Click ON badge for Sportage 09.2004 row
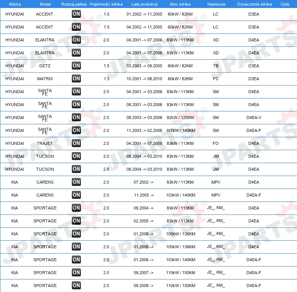The image size is (297, 292). coord(76,208)
